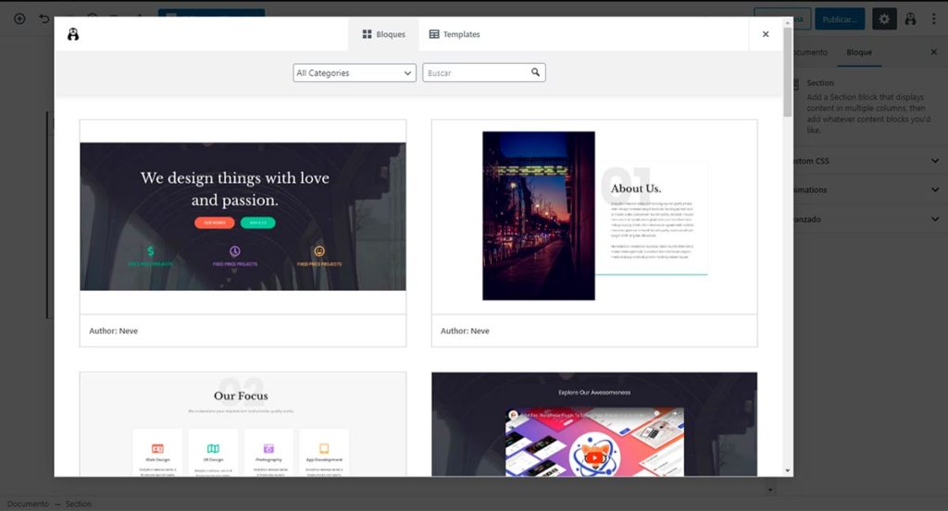Click 'Documento' in the bottom breadcrumb
948x511 pixels.
pos(28,504)
